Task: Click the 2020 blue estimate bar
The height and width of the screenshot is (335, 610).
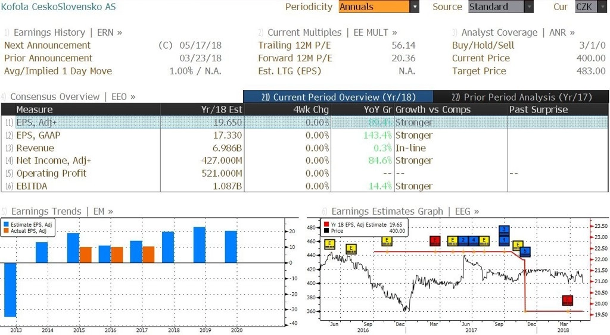Action: point(231,247)
